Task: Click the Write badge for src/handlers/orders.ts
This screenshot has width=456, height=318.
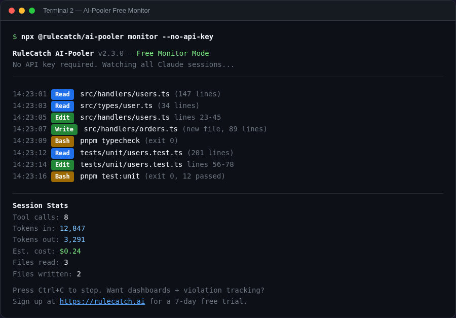Action: pos(64,129)
